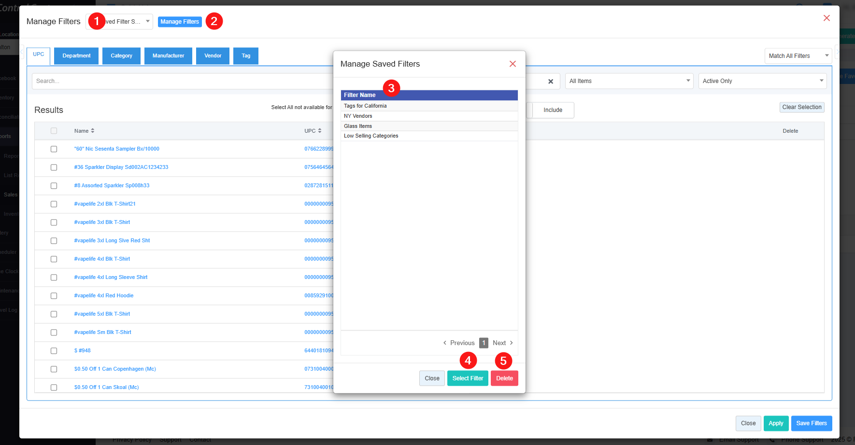Close the Manage Filters window with red X
855x445 pixels.
(826, 18)
